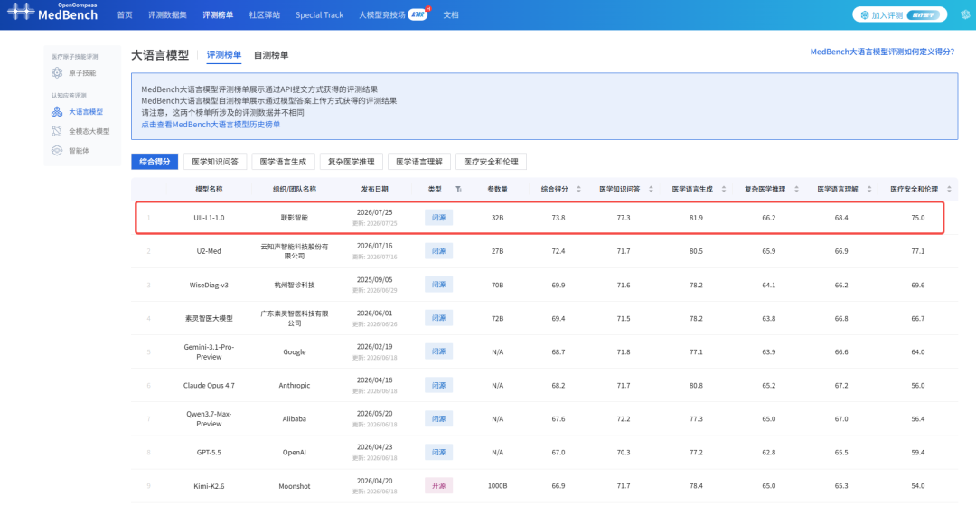The height and width of the screenshot is (506, 976).
Task: Click the 2026/07/25 release date cell
Action: point(375,213)
